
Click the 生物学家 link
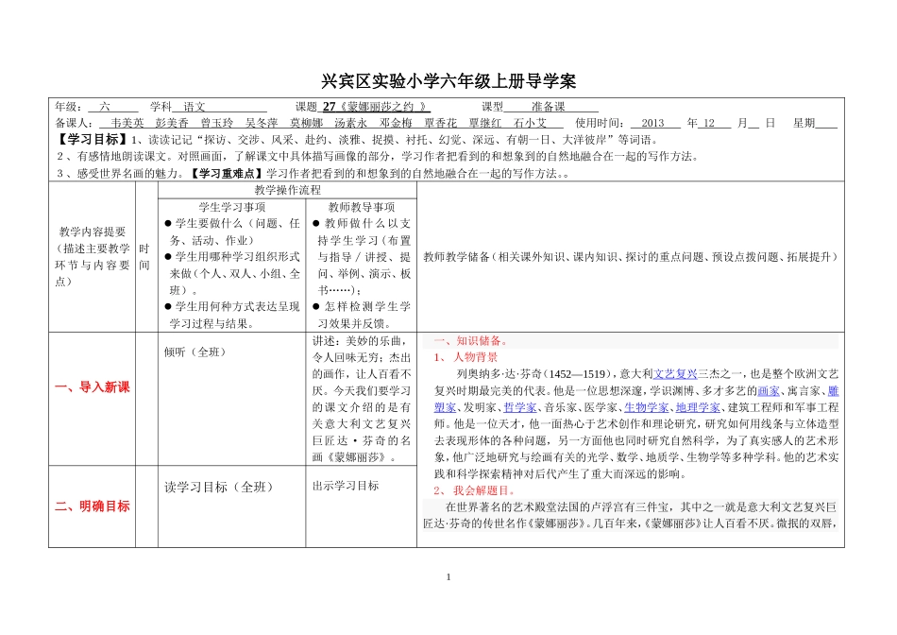647,407
